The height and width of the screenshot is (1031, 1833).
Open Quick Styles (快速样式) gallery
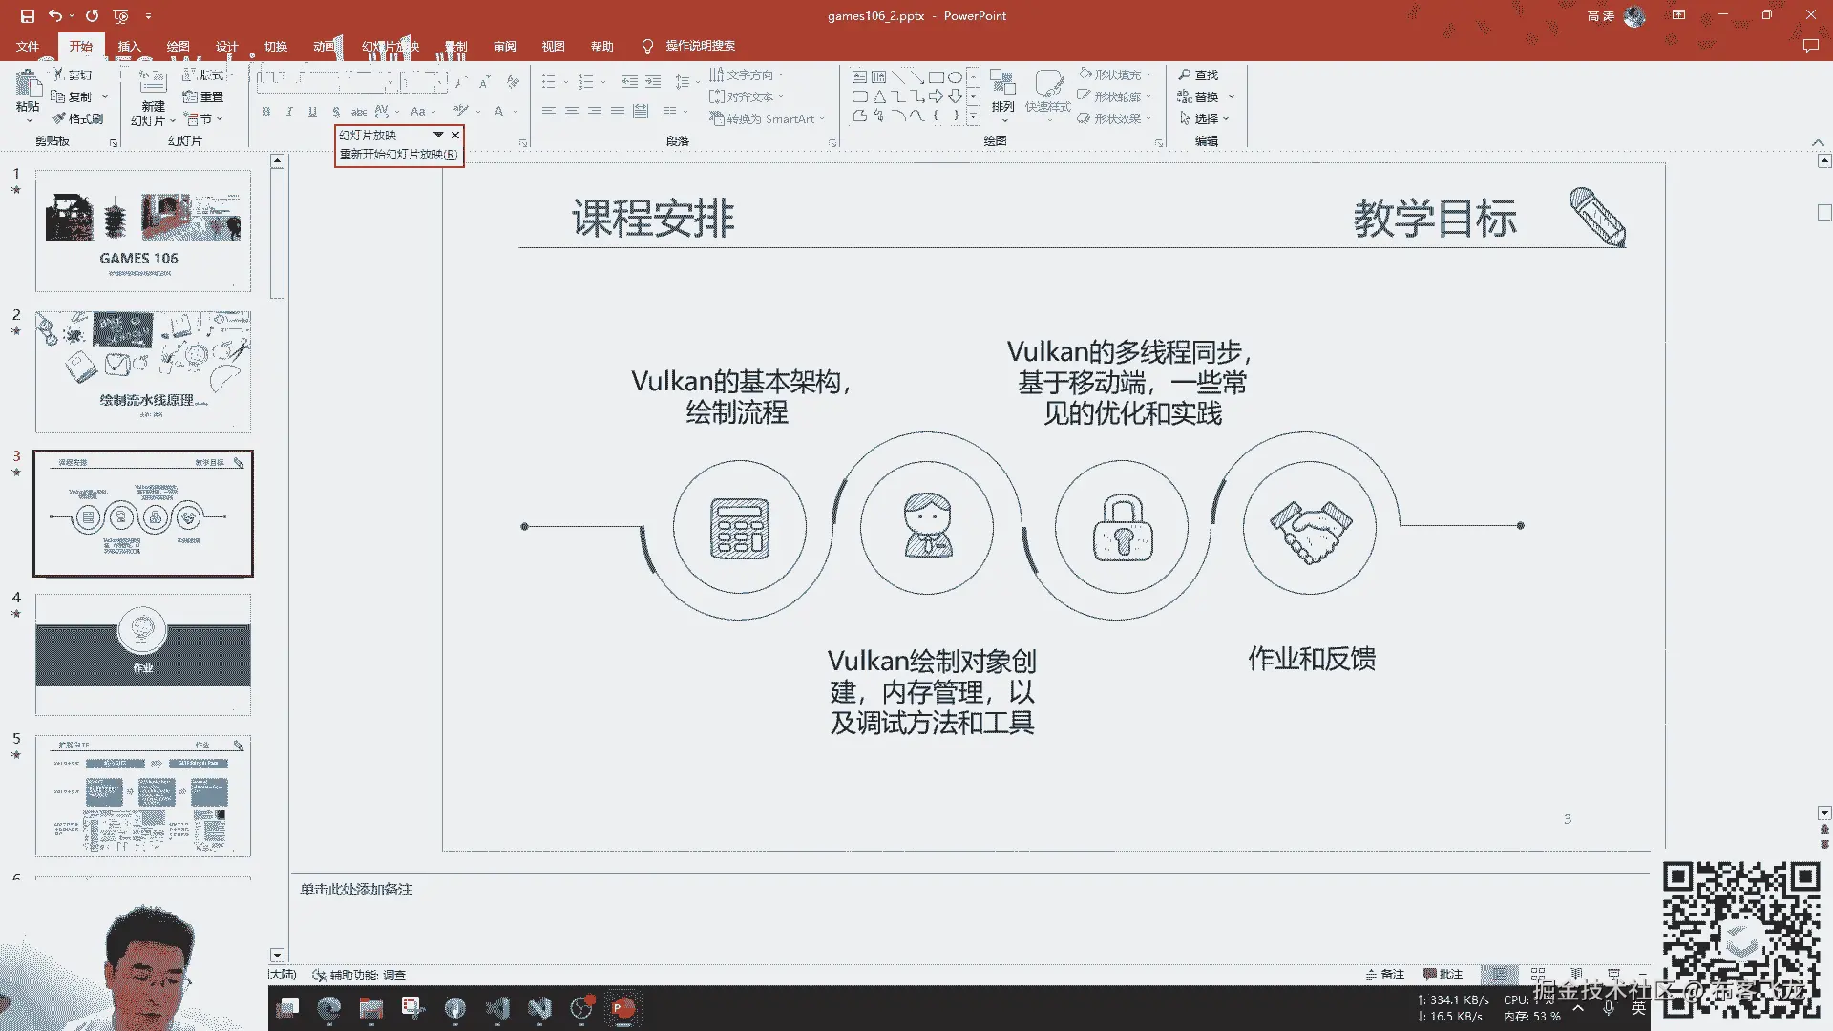coord(1047,86)
